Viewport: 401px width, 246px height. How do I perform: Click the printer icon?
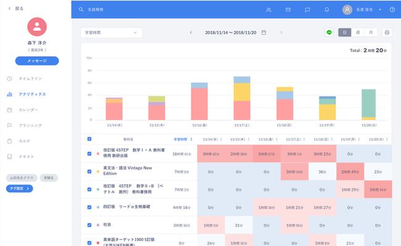[x=387, y=33]
